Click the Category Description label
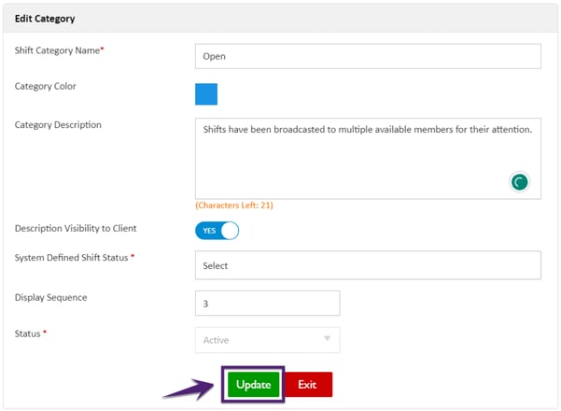561x411 pixels. 58,125
